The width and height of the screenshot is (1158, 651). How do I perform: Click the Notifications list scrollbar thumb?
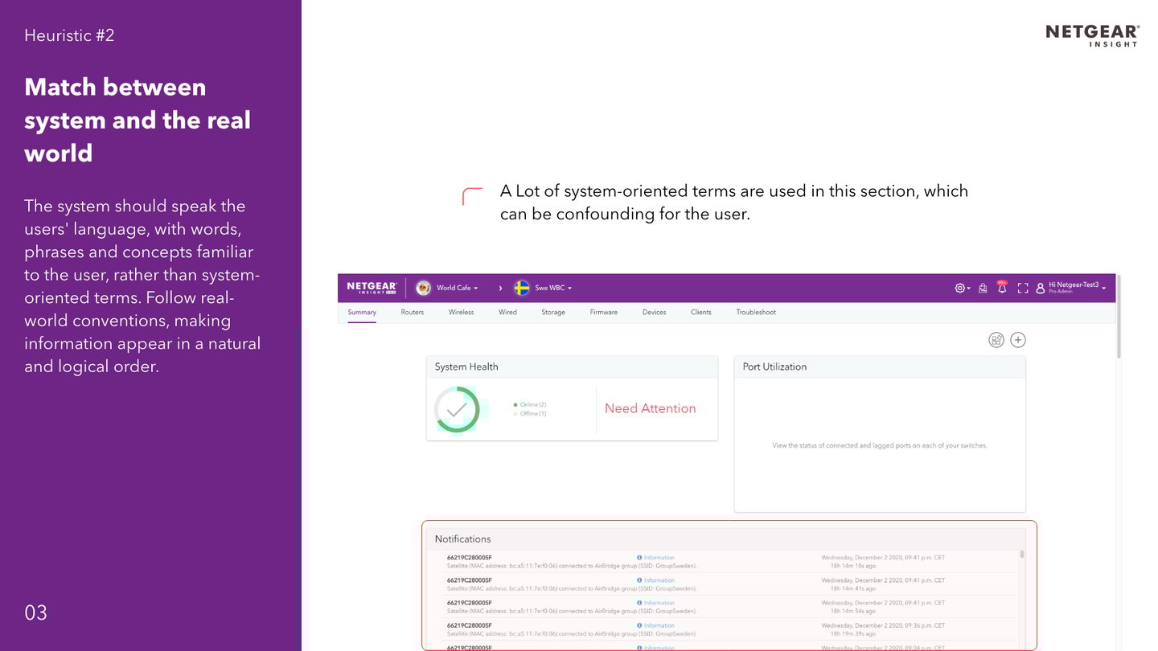point(1022,554)
